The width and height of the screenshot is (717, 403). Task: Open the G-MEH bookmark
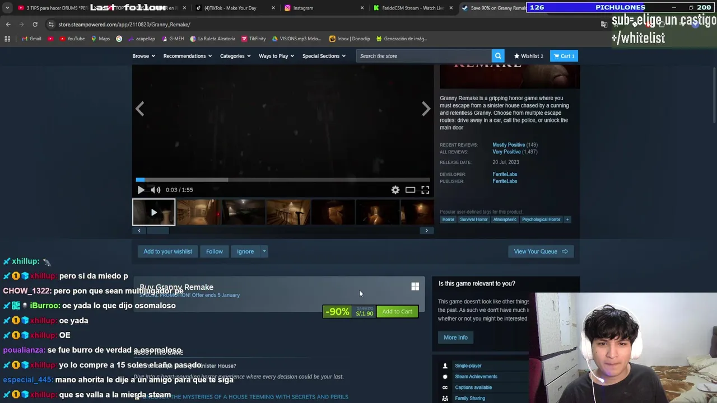point(172,39)
